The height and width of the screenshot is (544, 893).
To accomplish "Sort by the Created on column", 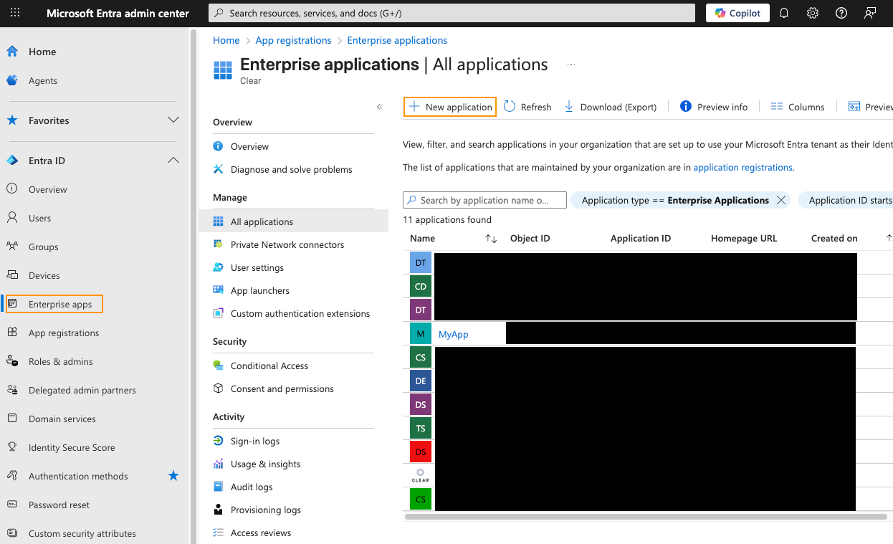I will pyautogui.click(x=834, y=239).
